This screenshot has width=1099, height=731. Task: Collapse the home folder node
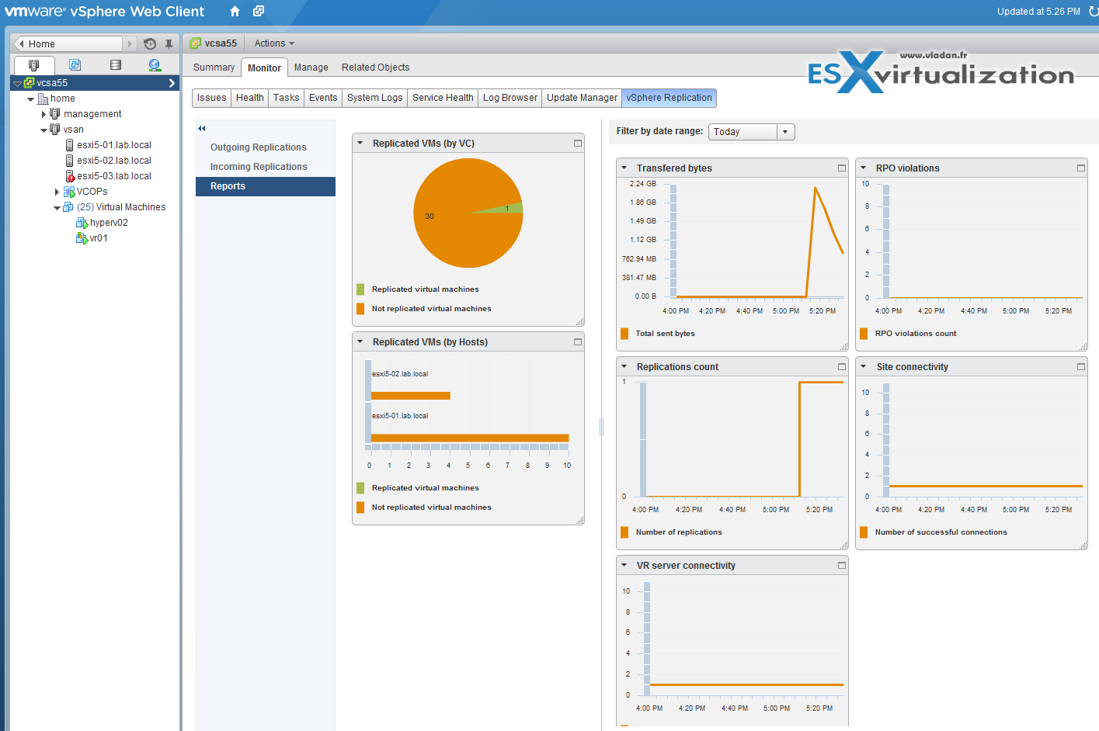(x=30, y=99)
